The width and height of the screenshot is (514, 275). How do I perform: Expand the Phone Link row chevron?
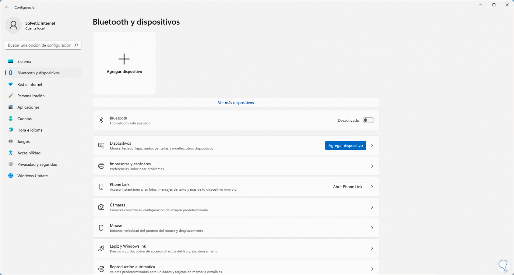(372, 187)
